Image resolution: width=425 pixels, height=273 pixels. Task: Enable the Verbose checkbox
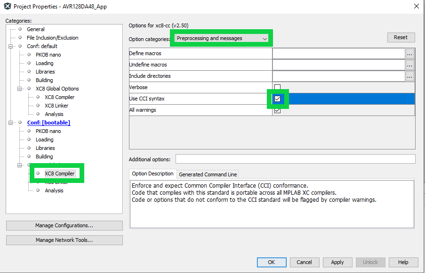point(278,87)
